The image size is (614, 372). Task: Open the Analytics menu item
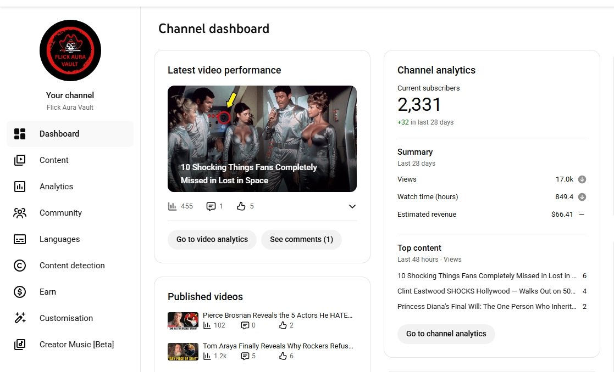(x=56, y=187)
